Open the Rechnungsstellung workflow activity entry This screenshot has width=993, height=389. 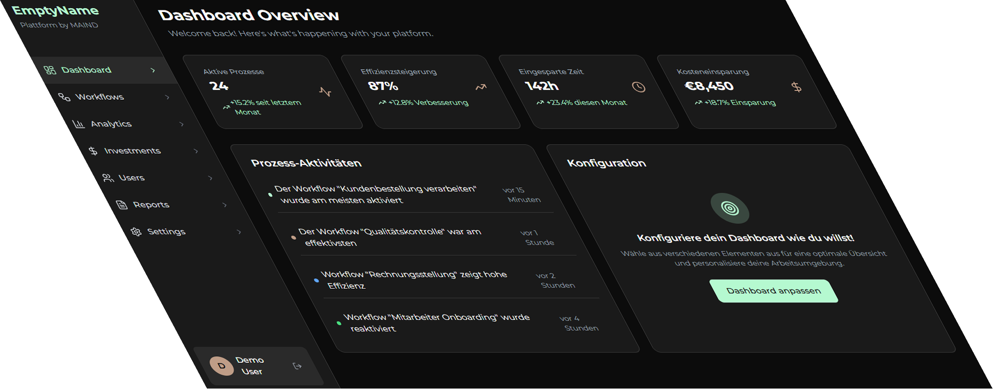click(x=415, y=280)
